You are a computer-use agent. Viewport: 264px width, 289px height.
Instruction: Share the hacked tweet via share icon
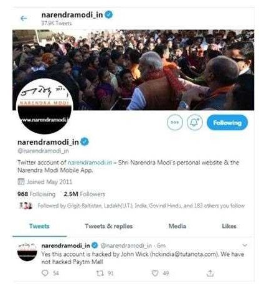pyautogui.click(x=210, y=273)
